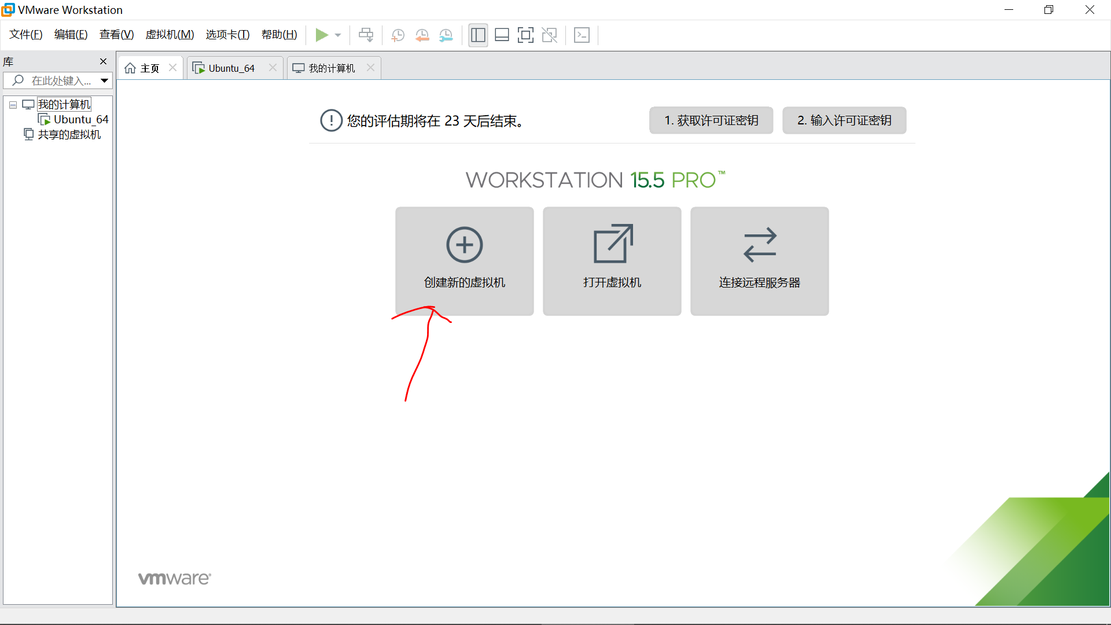The width and height of the screenshot is (1111, 625).
Task: Revert to previous snapshot icon
Action: click(x=422, y=35)
